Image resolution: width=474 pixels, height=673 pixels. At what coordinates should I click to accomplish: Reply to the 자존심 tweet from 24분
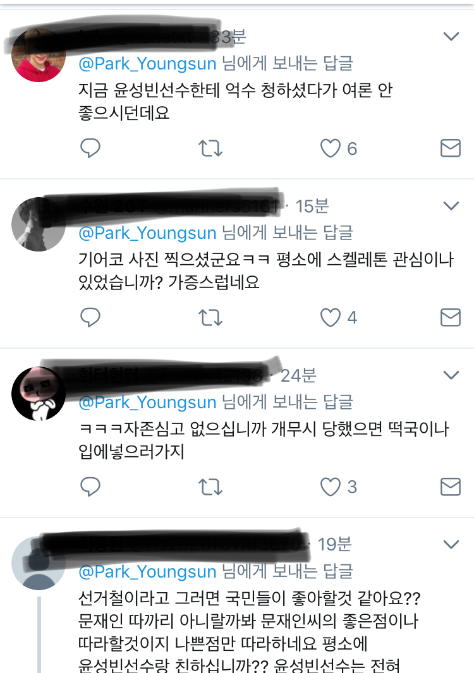pyautogui.click(x=90, y=487)
